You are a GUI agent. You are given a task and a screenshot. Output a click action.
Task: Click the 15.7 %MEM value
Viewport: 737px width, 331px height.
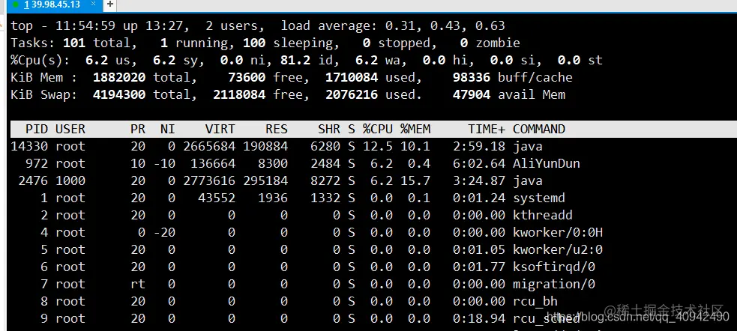(415, 180)
